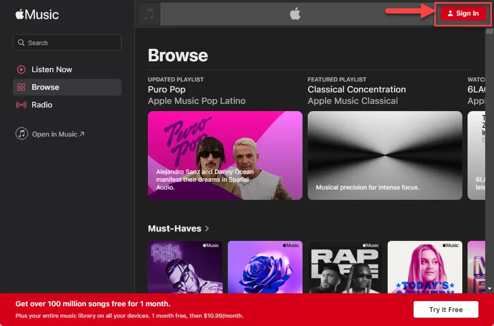
Task: Click the external arrow beside Open in Music
Action: 82,134
